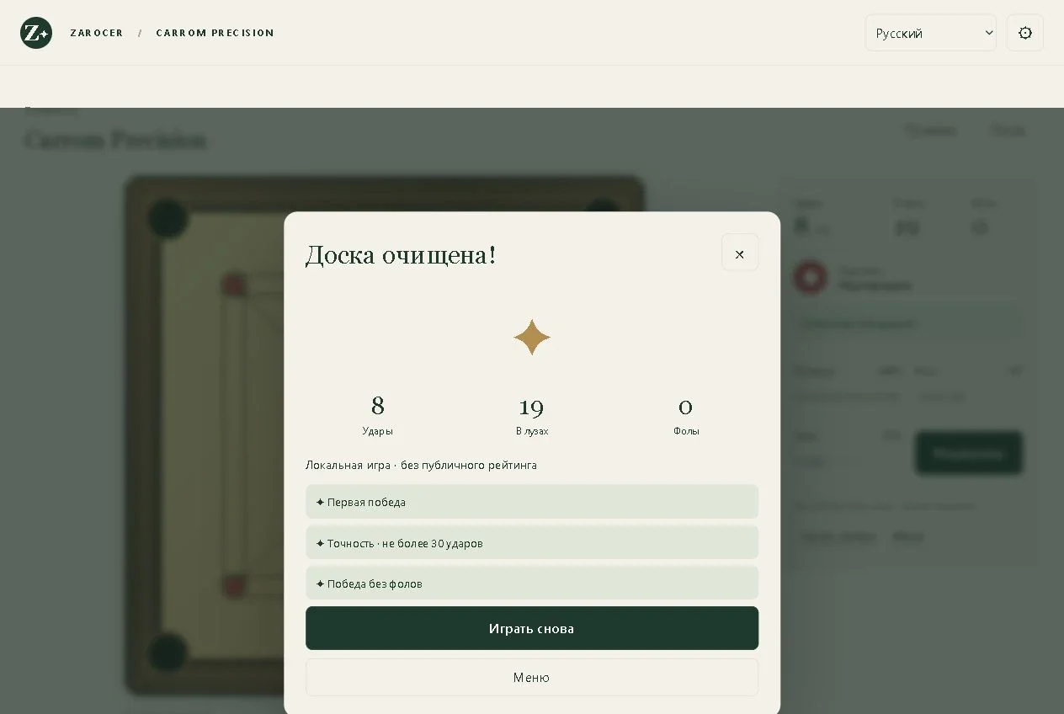
Task: Click the Доска очищена! heading
Action: tap(401, 254)
